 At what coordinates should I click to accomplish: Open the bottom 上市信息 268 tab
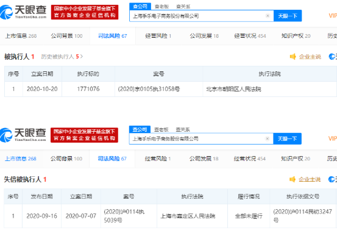point(21,159)
